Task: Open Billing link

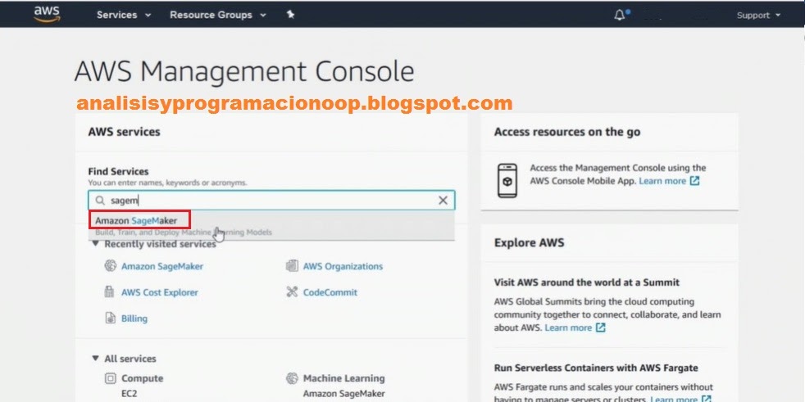Action: tap(134, 318)
